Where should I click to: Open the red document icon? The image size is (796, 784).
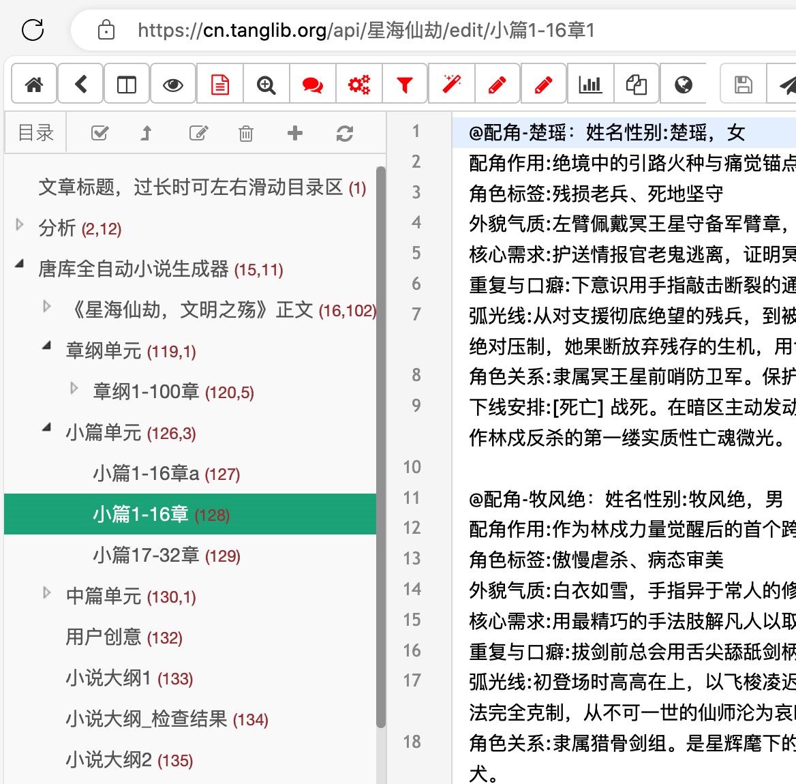point(220,85)
